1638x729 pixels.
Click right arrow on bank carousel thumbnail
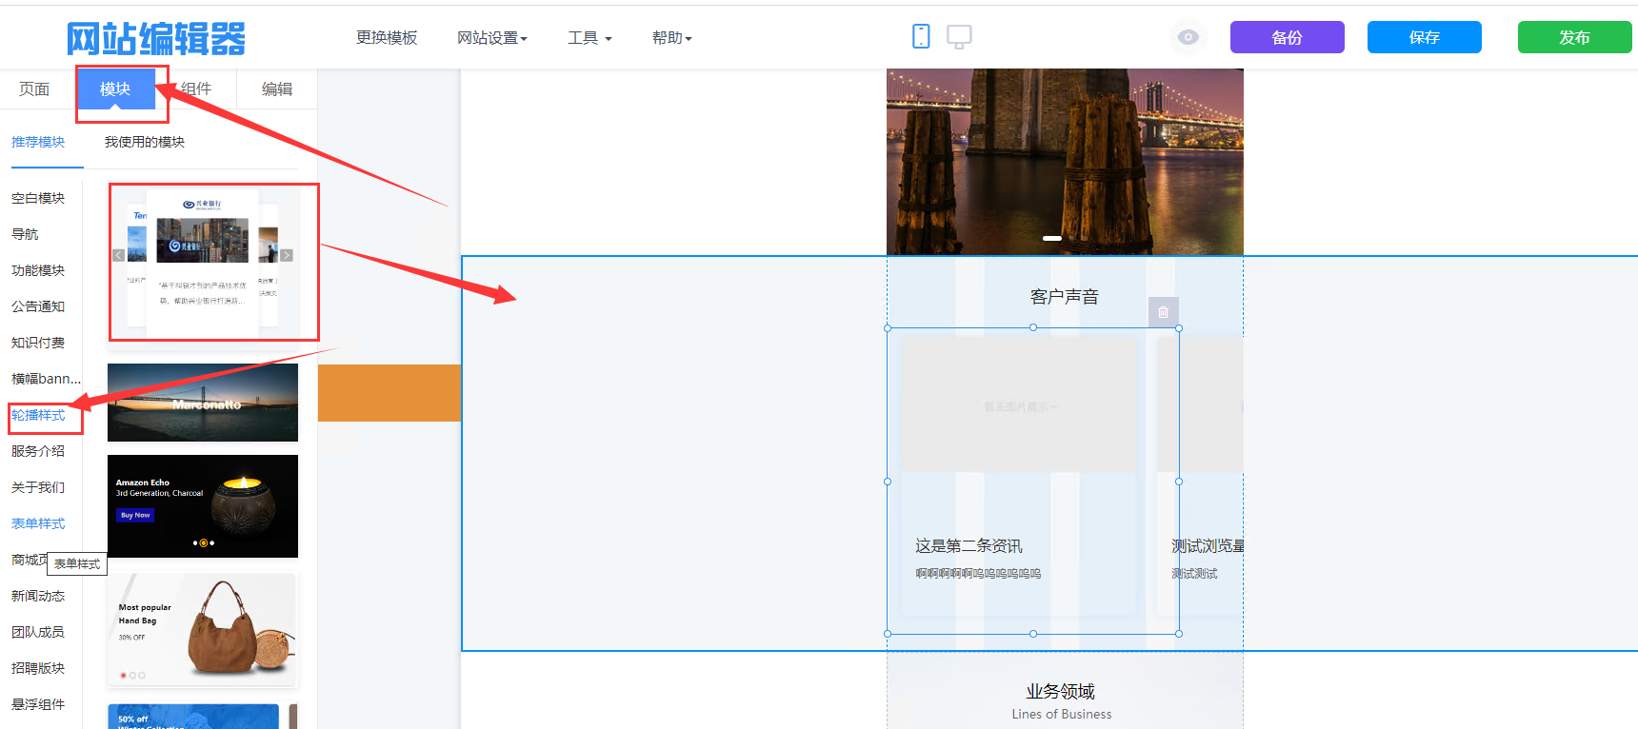click(287, 255)
